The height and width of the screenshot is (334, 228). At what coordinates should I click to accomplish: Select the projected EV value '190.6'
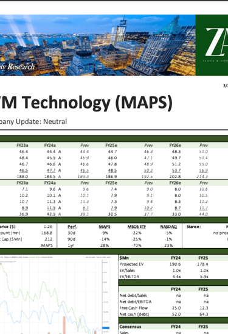coord(175,265)
